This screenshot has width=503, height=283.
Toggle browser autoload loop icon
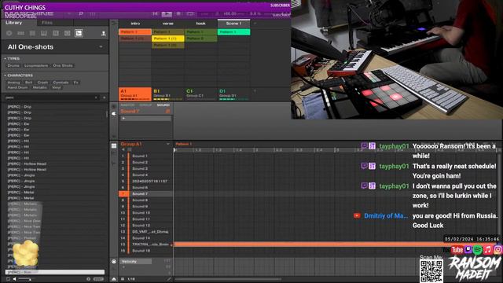pyautogui.click(x=8, y=279)
